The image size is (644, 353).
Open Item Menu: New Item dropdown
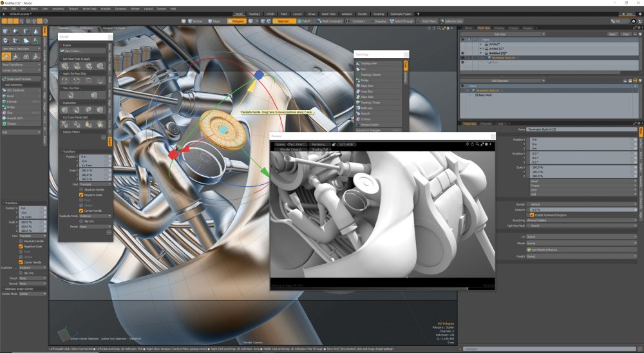pyautogui.click(x=21, y=48)
